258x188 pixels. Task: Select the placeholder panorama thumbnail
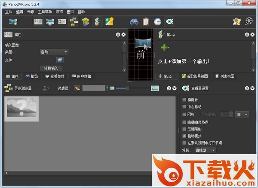pos(21,109)
